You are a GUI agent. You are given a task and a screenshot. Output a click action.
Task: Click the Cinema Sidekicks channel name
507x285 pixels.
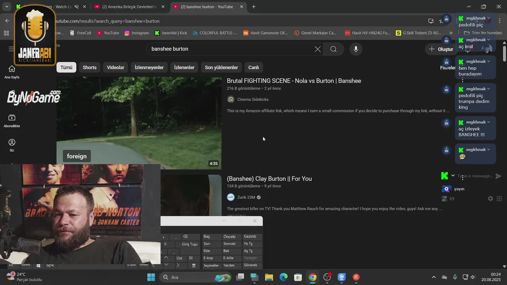[x=253, y=99]
